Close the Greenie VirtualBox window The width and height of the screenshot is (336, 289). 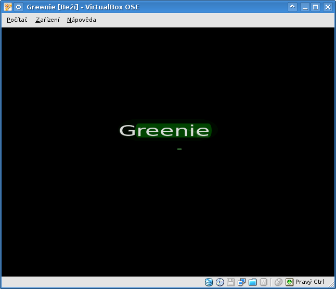pyautogui.click(x=328, y=7)
